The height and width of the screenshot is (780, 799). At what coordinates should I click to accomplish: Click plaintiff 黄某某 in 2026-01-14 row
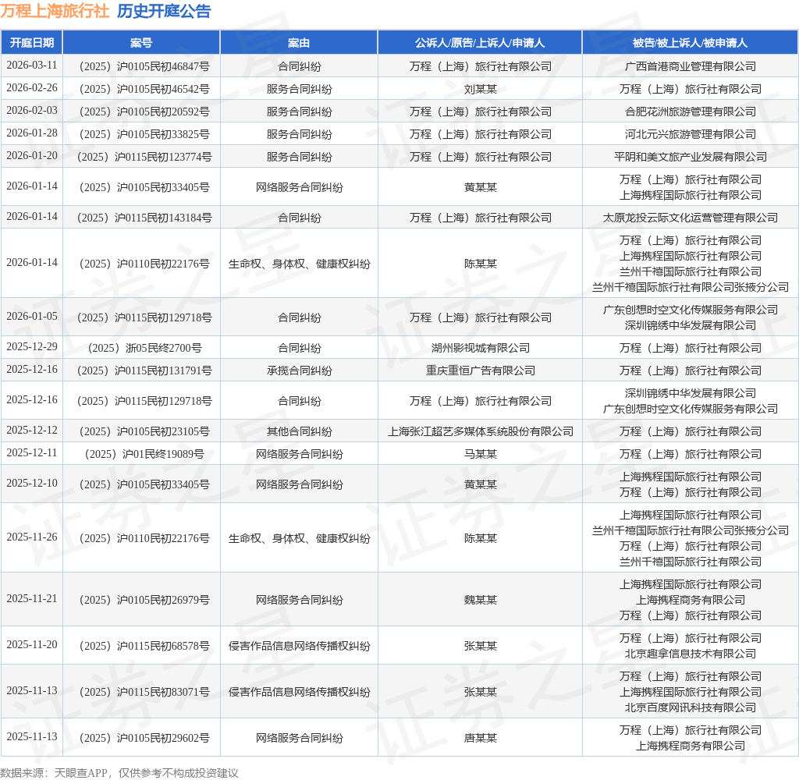480,187
